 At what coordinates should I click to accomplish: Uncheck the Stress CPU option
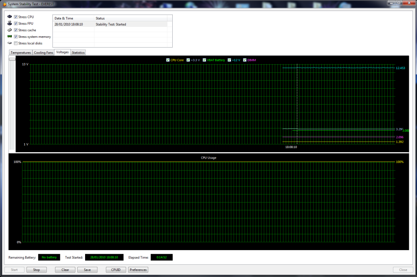tap(16, 17)
